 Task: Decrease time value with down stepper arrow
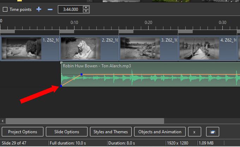86,11
